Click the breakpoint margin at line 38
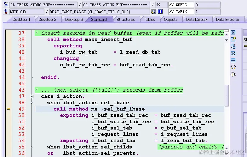The image size is (247, 157). click(9, 39)
